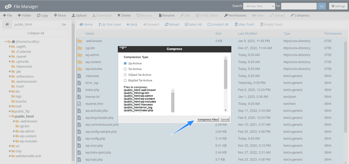This screenshot has height=164, width=349.
Task: Select Tar Archive compression type
Action: pos(125,69)
